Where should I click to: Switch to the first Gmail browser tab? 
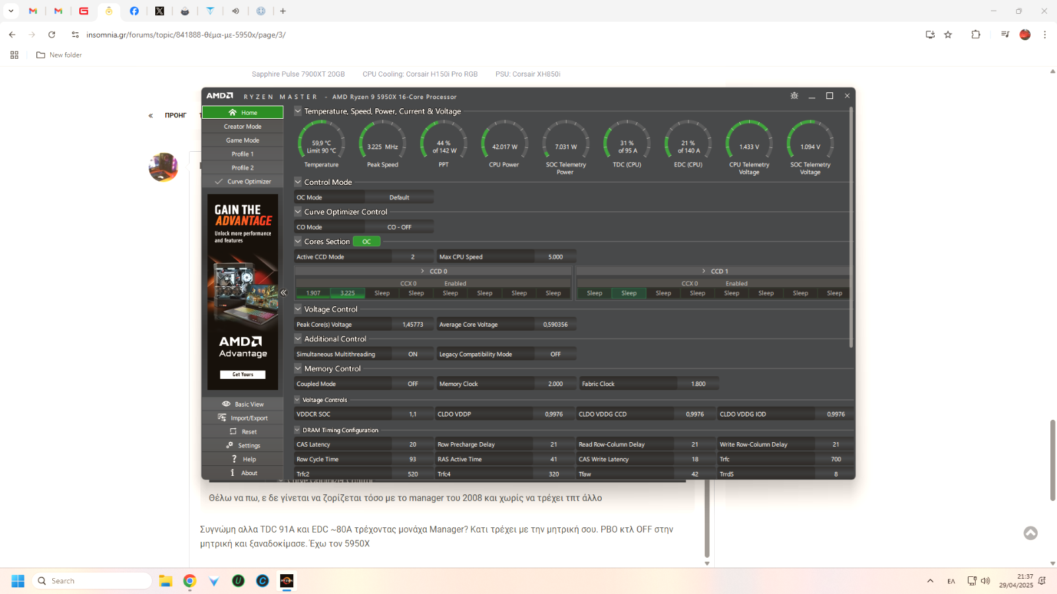click(33, 11)
